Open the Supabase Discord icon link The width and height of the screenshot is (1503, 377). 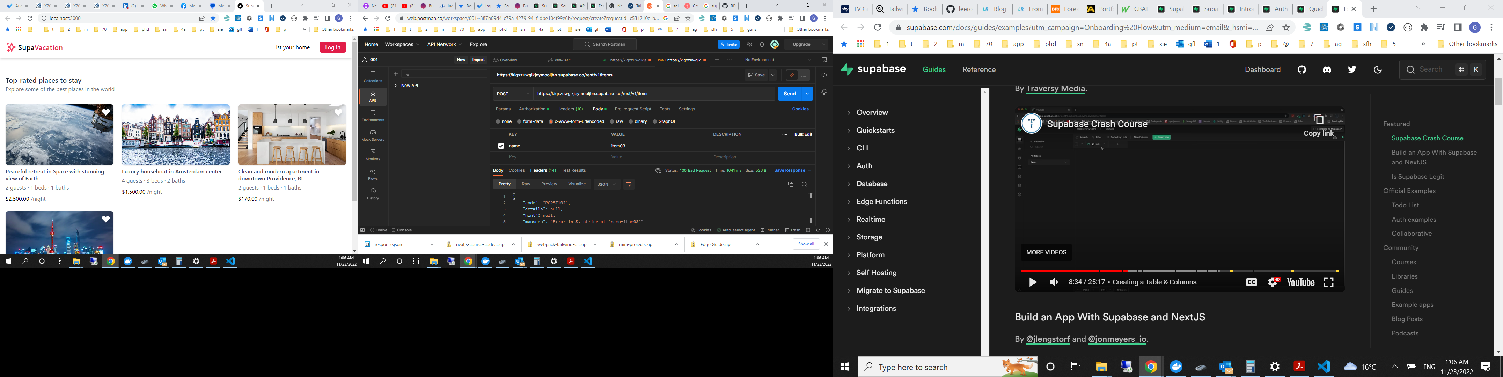[x=1327, y=69]
